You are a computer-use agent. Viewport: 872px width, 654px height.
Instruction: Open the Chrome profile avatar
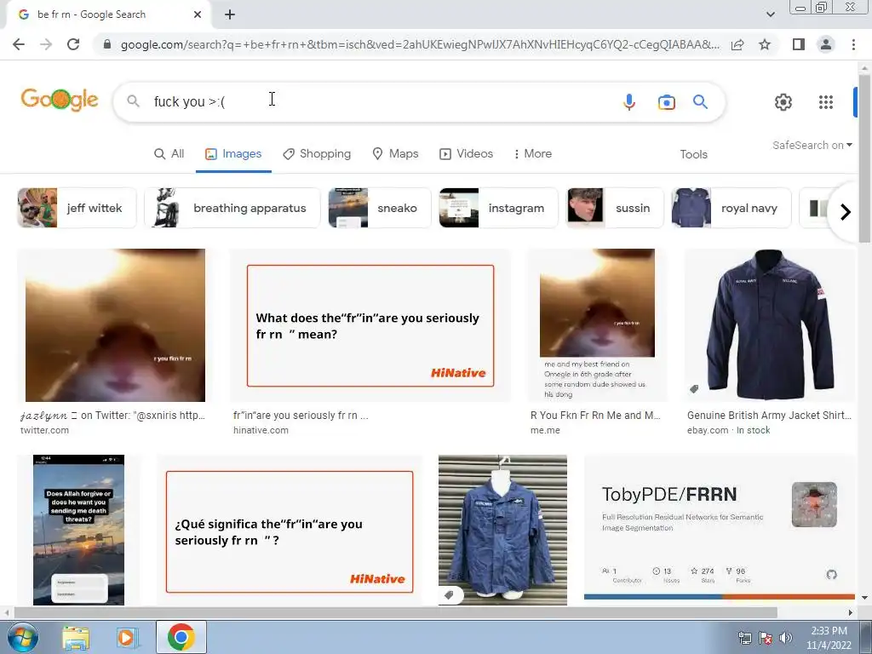point(826,44)
